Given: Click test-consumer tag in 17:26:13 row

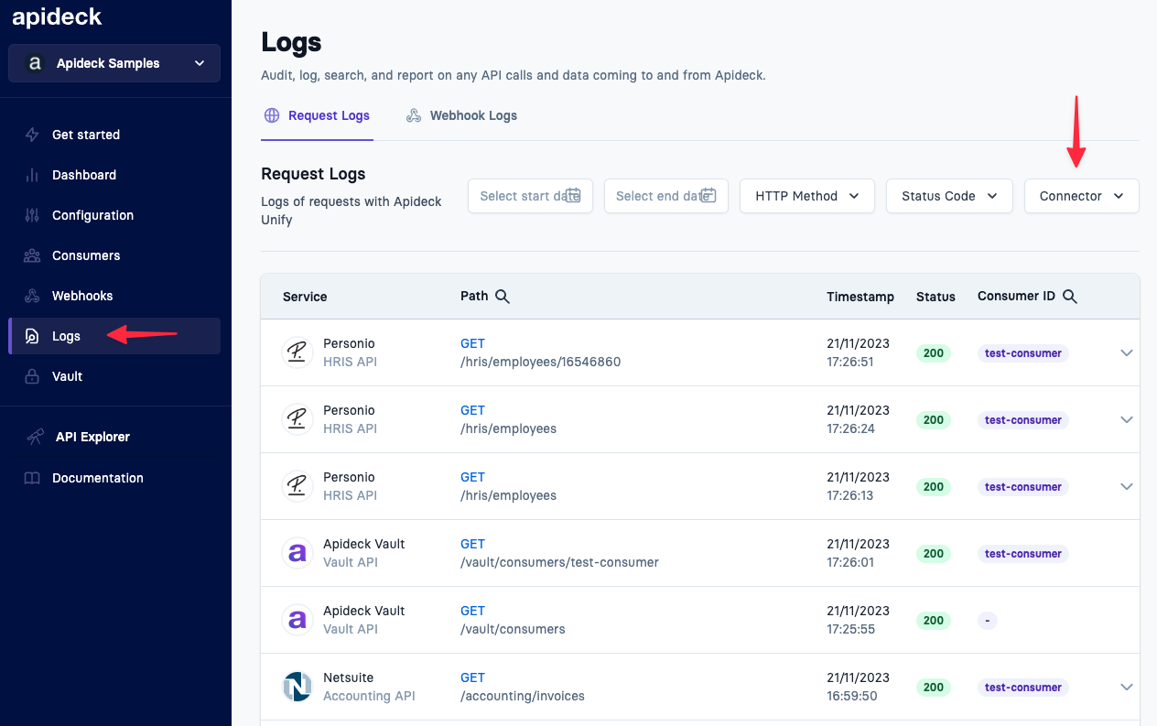Looking at the screenshot, I should [1023, 487].
